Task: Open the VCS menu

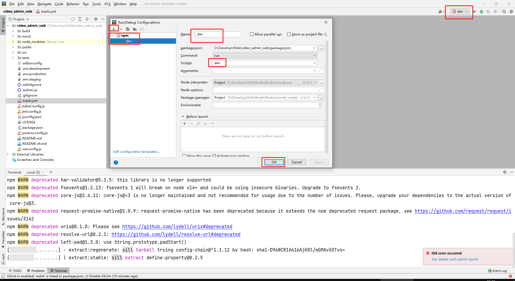Action: (107, 4)
